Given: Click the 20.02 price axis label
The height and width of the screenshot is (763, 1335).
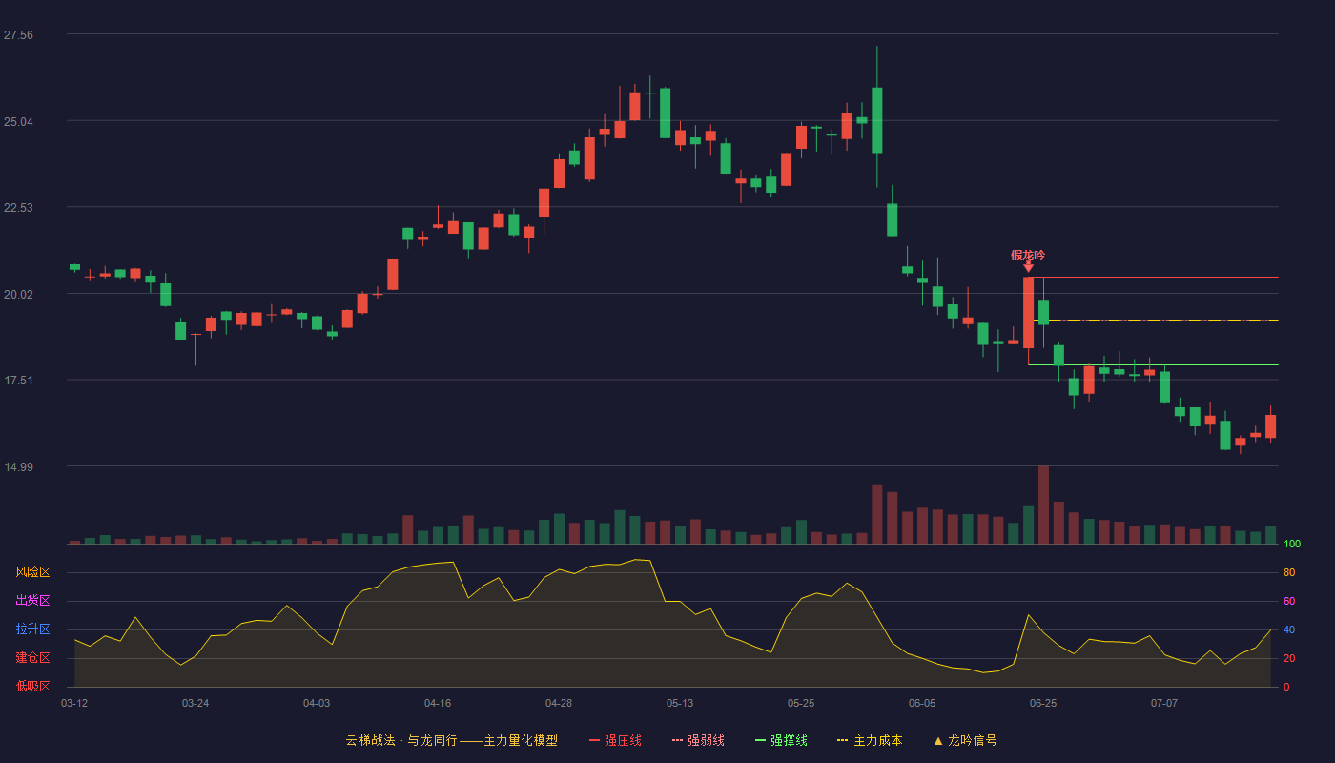Looking at the screenshot, I should (x=18, y=295).
